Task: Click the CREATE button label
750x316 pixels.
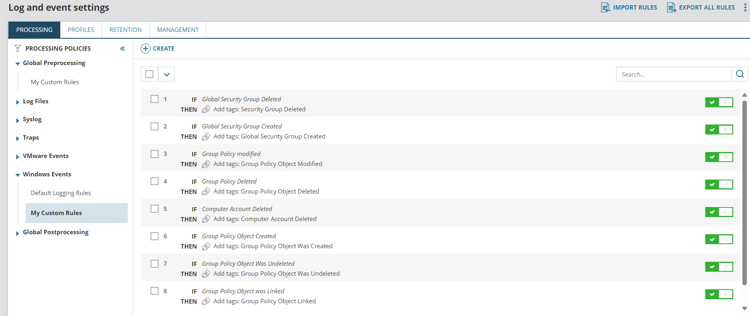Action: tap(164, 49)
